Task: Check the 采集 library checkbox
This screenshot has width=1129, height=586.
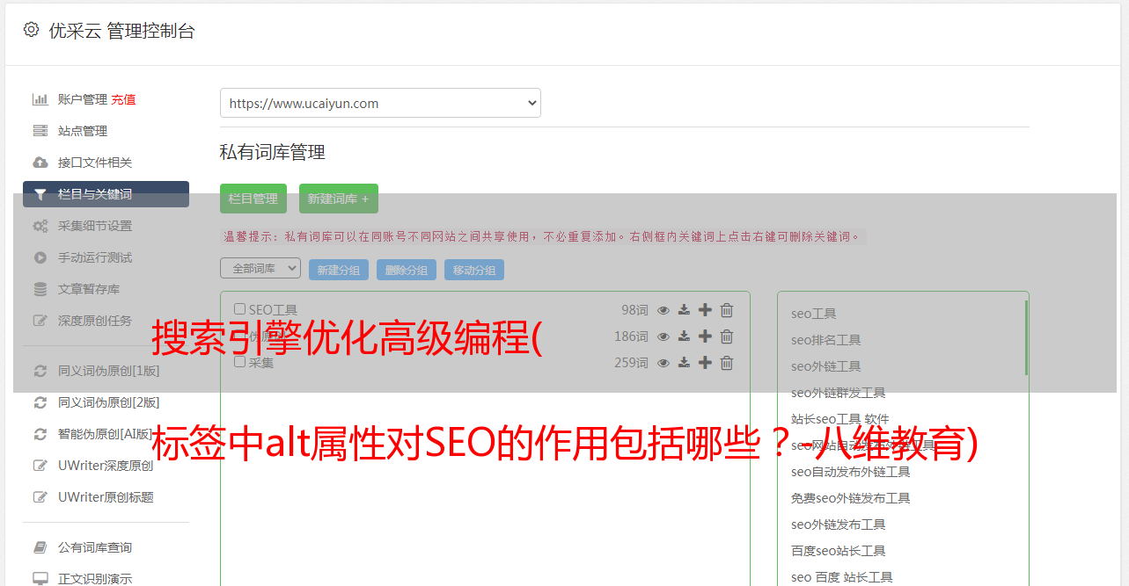Action: [240, 362]
